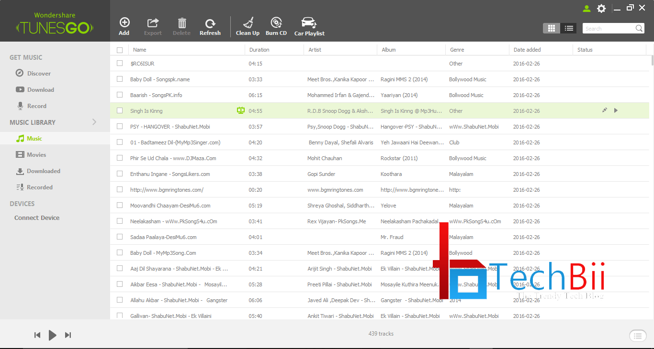Click the Add toolbar icon
Image resolution: width=654 pixels, height=349 pixels.
[x=124, y=23]
